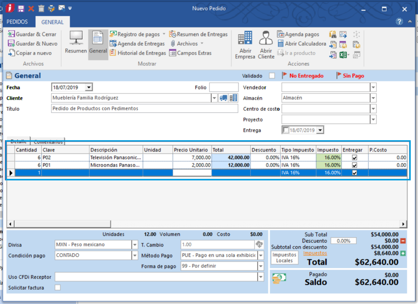Switch to the PEDIDOS ribbon tab
The width and height of the screenshot is (418, 304).
[17, 22]
